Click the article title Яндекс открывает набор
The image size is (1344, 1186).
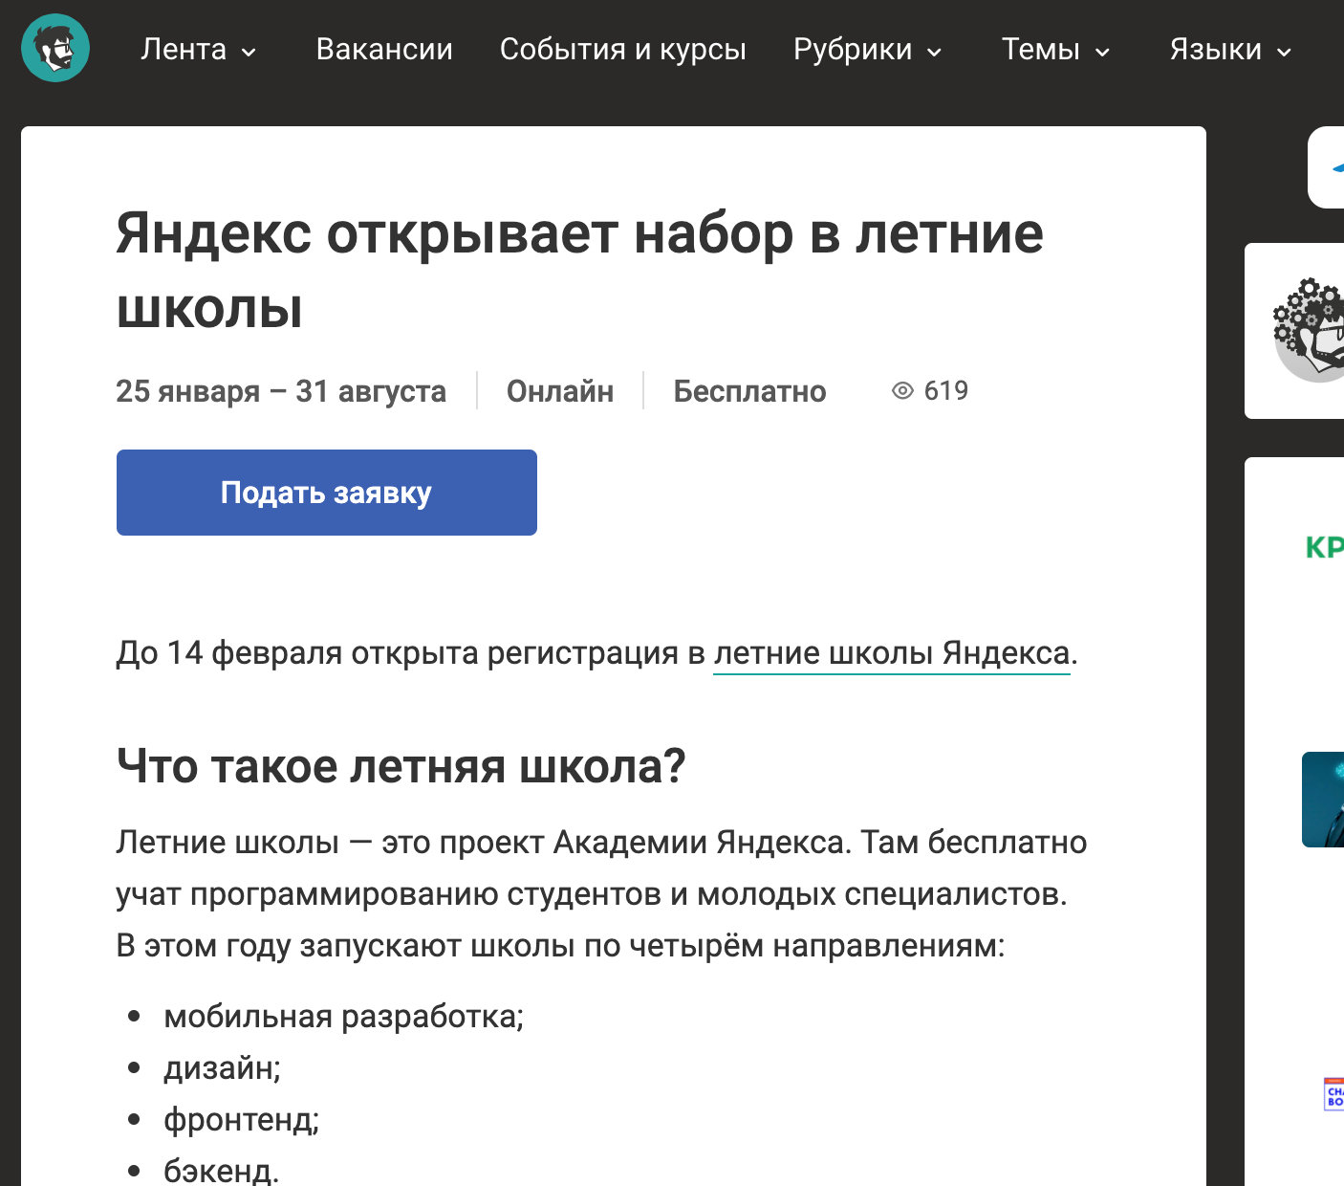[x=579, y=271]
